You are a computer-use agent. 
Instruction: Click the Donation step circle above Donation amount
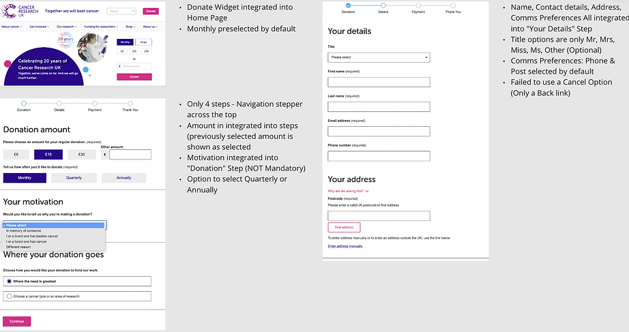click(24, 104)
